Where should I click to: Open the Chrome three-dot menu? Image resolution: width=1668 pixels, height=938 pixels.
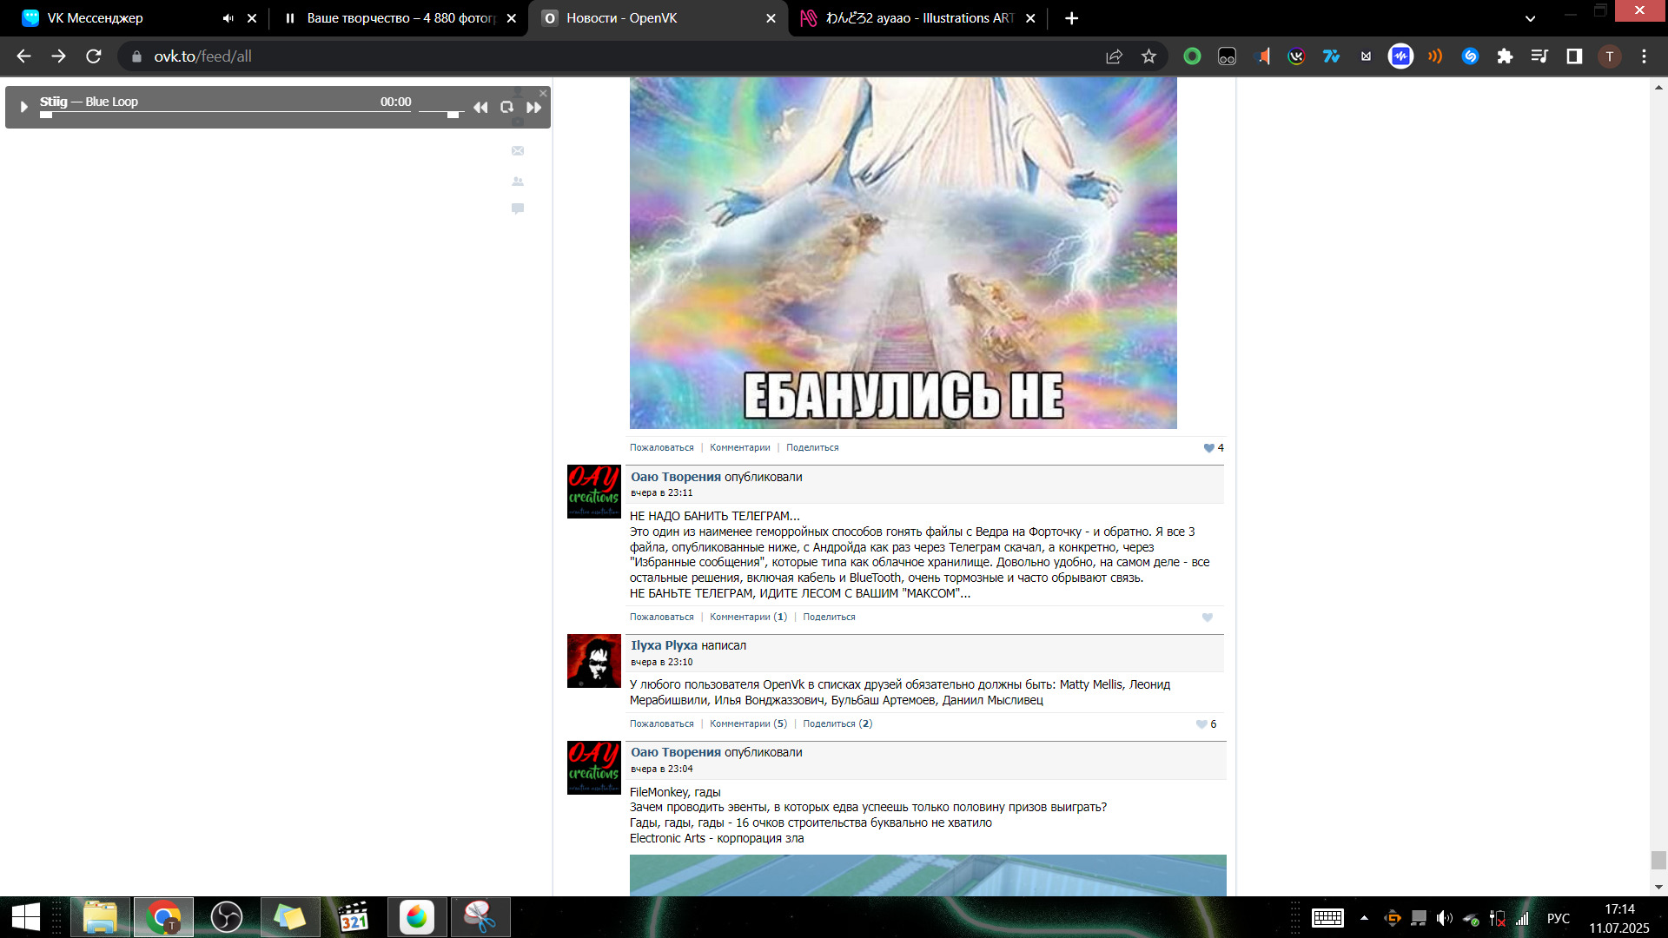pos(1643,56)
